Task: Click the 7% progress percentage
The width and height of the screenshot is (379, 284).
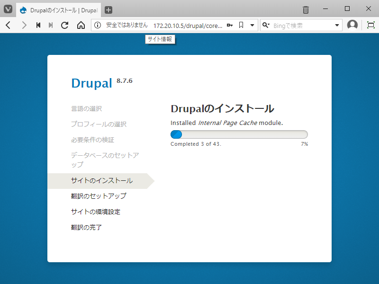Action: pos(305,144)
